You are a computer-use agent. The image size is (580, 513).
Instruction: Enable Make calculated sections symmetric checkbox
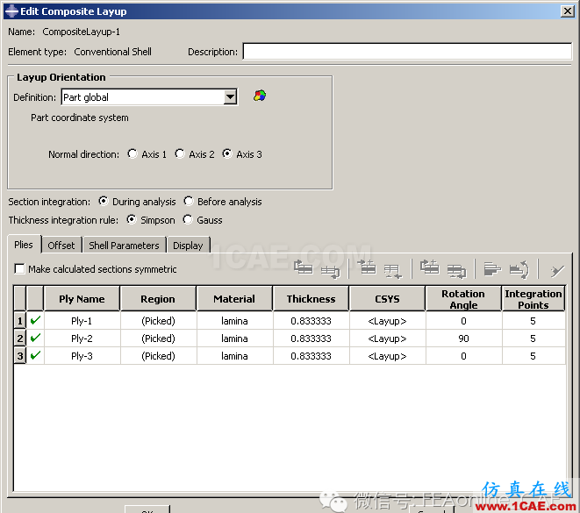pyautogui.click(x=19, y=268)
